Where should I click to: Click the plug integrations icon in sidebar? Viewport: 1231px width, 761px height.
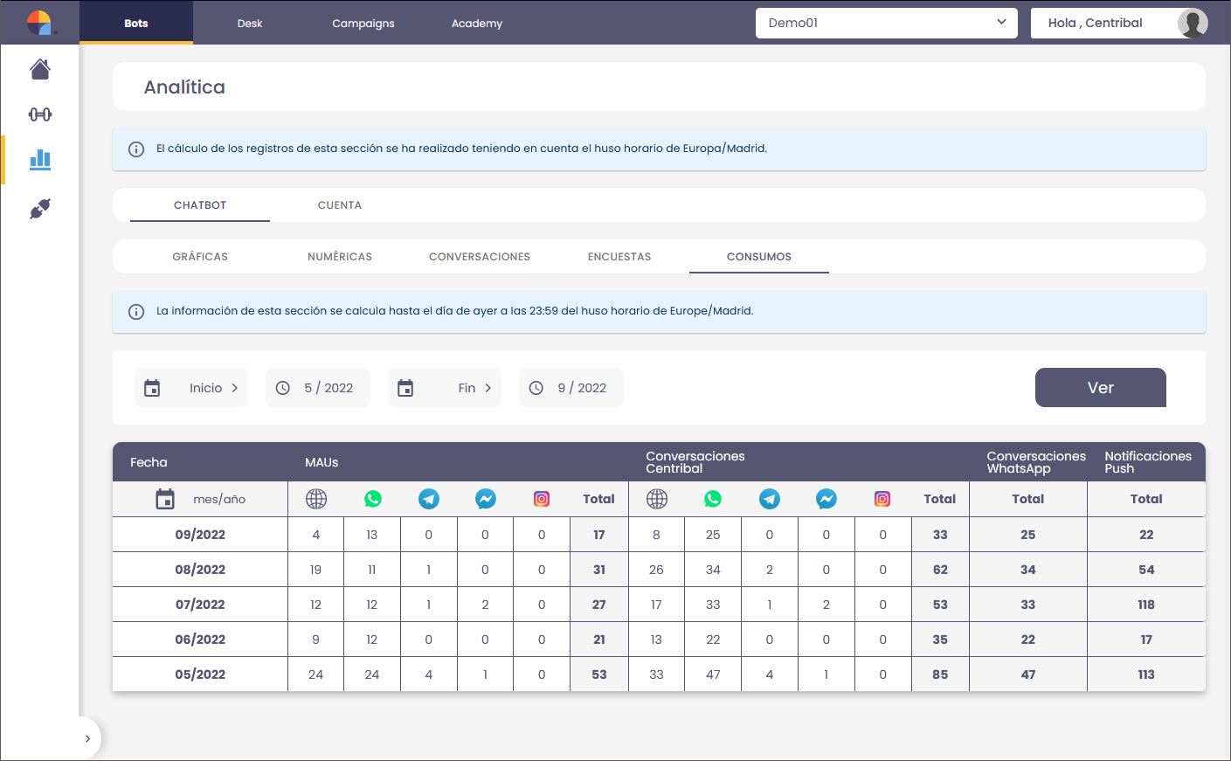click(x=40, y=209)
